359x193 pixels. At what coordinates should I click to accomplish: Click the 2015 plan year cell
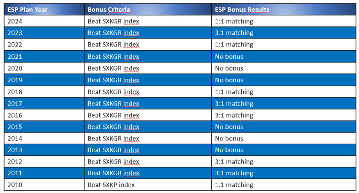(x=15, y=127)
